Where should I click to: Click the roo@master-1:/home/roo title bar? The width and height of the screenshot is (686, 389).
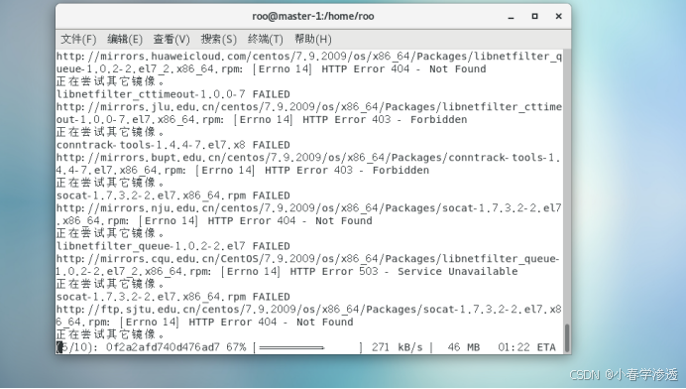(x=313, y=16)
